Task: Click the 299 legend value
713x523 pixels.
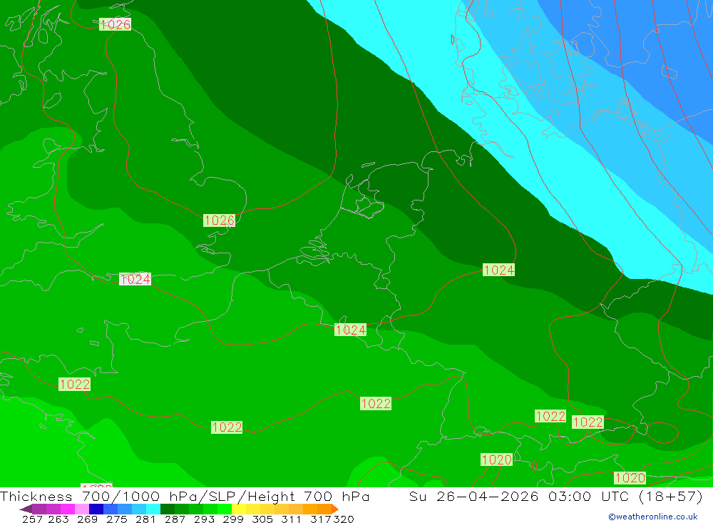Action: [233, 519]
